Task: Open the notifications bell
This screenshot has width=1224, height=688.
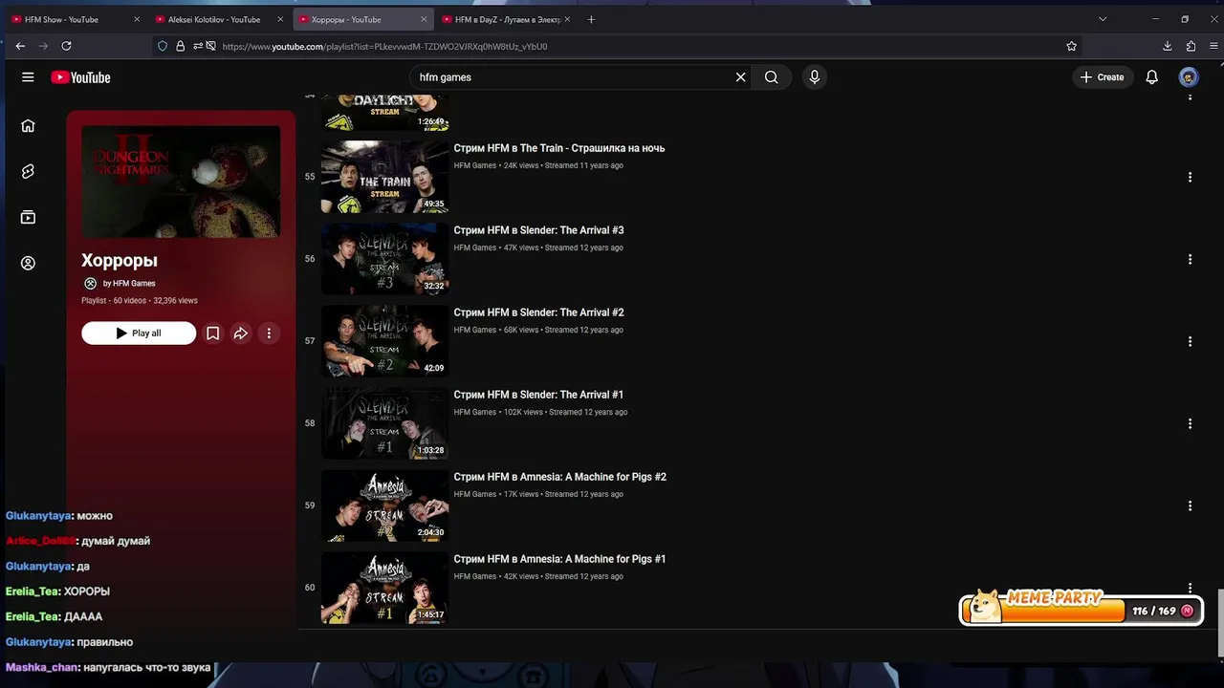Action: tap(1152, 77)
